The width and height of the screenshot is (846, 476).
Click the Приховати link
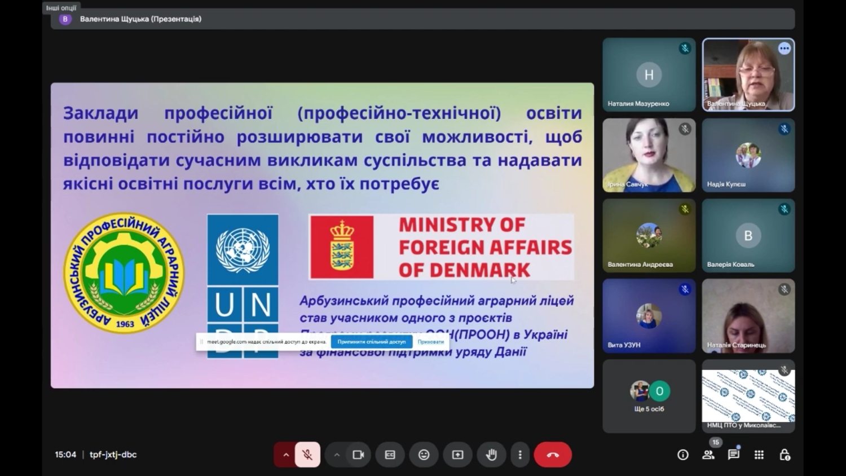pos(431,342)
